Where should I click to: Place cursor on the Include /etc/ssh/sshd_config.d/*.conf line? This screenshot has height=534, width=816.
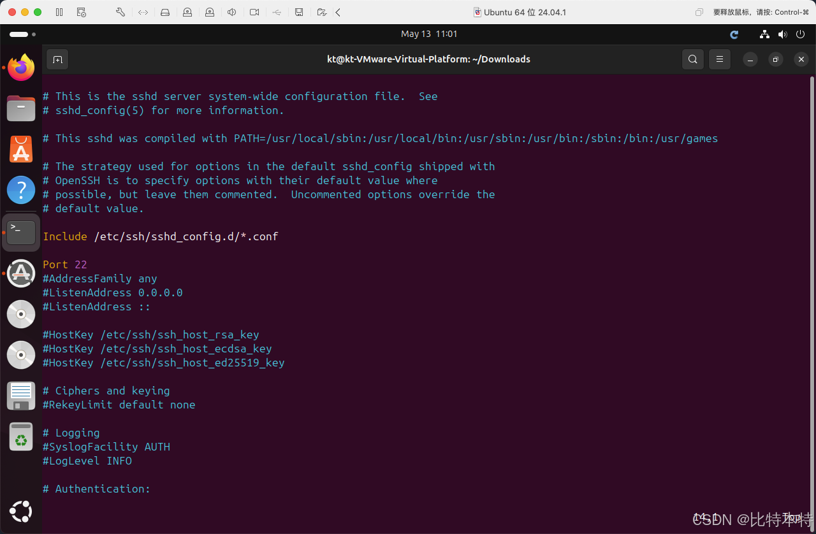[161, 236]
